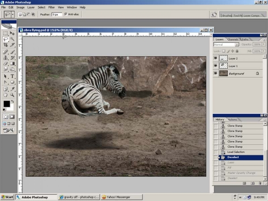268x201 pixels.
Task: Select the History Brush tool
Action: coord(12,58)
